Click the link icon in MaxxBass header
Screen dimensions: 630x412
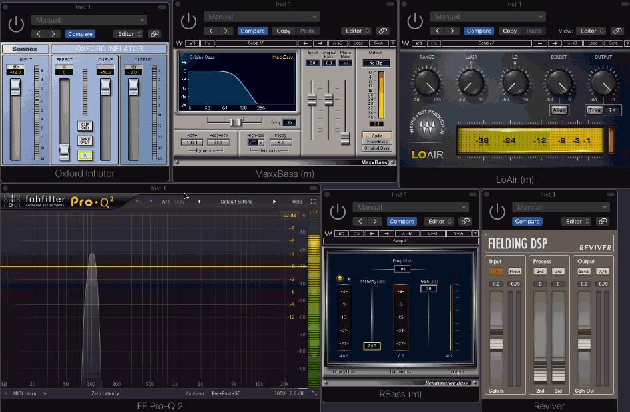382,31
